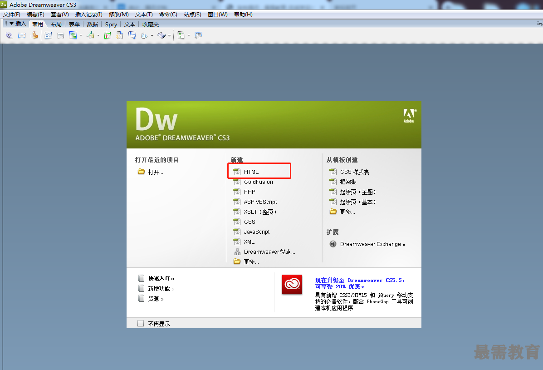Open the Insert bar options menu at right
Screen dimensions: 543x370
click(x=539, y=24)
